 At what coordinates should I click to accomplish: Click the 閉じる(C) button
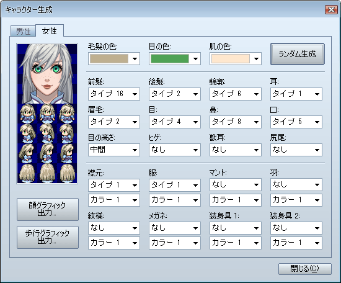tap(305, 269)
